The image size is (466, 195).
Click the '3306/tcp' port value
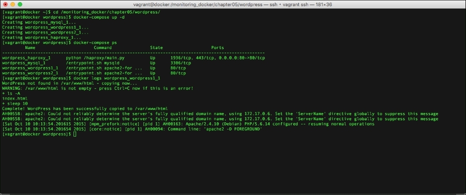pos(181,63)
